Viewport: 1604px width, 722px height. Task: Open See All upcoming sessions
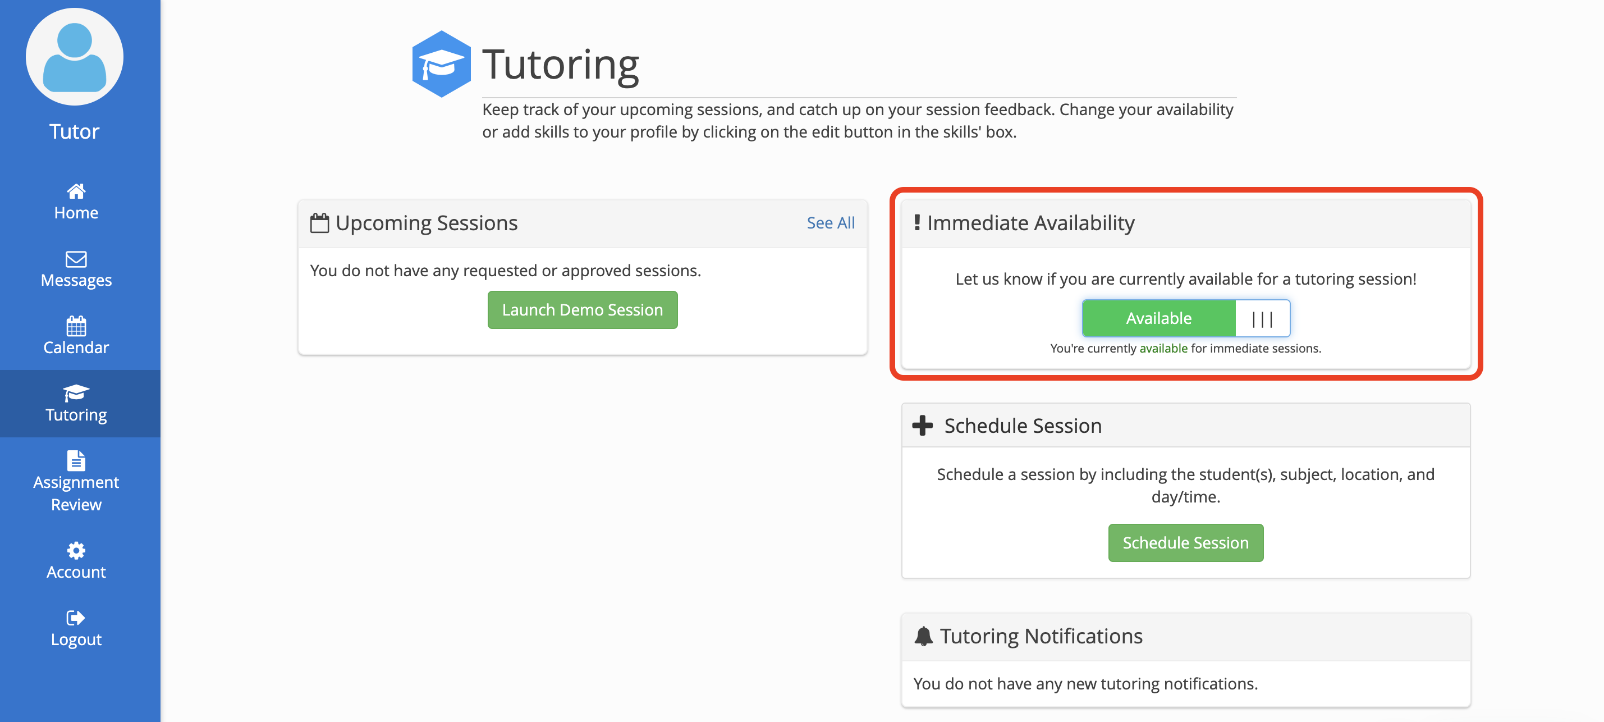coord(830,222)
